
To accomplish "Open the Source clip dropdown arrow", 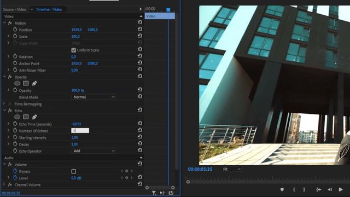I will (32, 9).
